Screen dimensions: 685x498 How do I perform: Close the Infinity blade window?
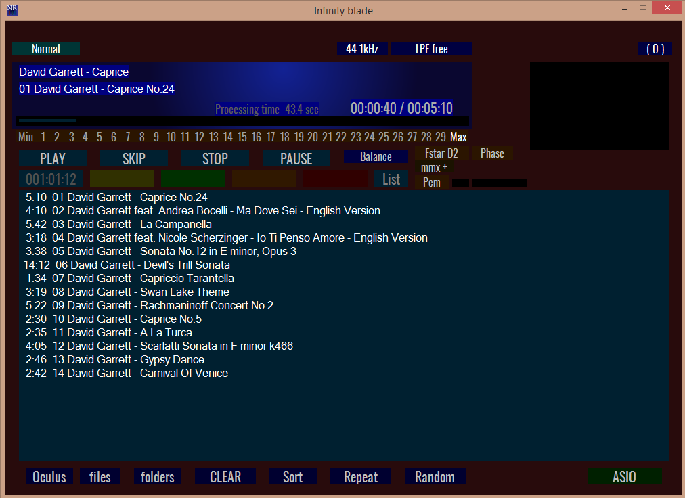click(x=667, y=8)
